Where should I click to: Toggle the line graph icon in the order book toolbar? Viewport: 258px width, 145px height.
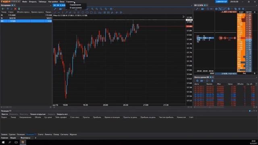[x=225, y=9]
